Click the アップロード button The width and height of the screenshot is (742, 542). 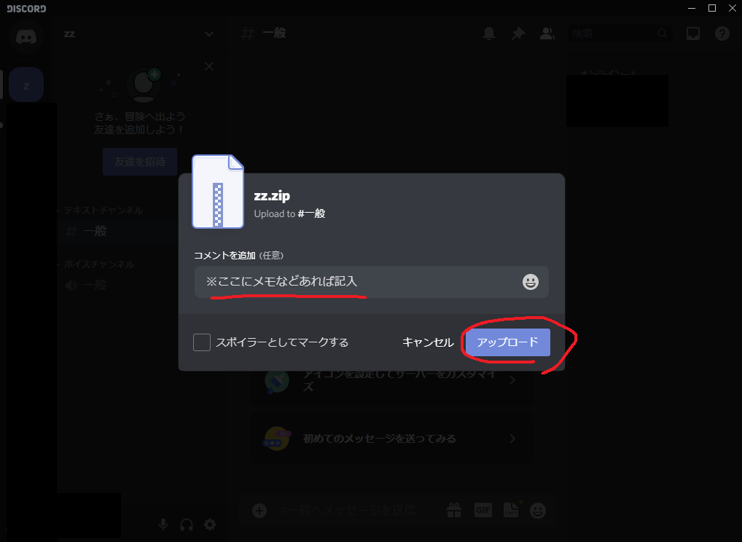(x=508, y=342)
